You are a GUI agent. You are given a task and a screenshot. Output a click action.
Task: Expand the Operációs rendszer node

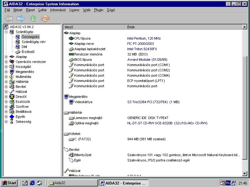coord(6,62)
